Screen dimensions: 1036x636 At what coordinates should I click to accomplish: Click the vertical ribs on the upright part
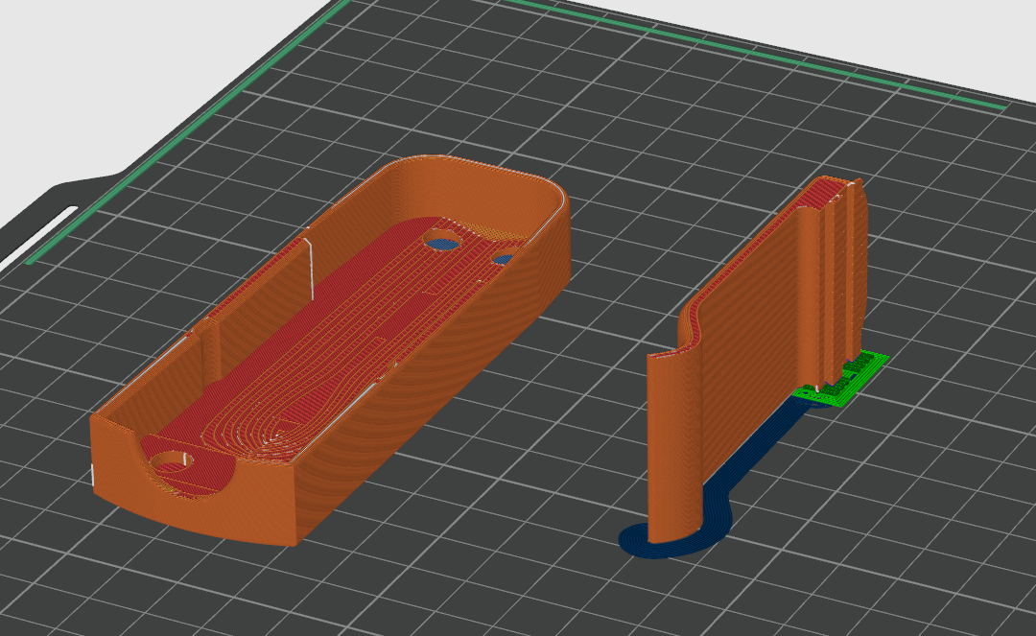[x=842, y=277]
